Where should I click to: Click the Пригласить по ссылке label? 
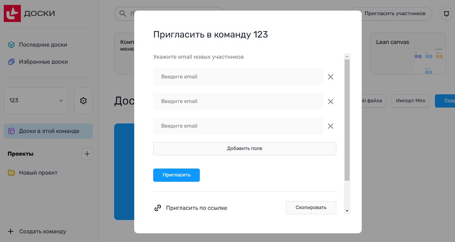[x=196, y=208]
